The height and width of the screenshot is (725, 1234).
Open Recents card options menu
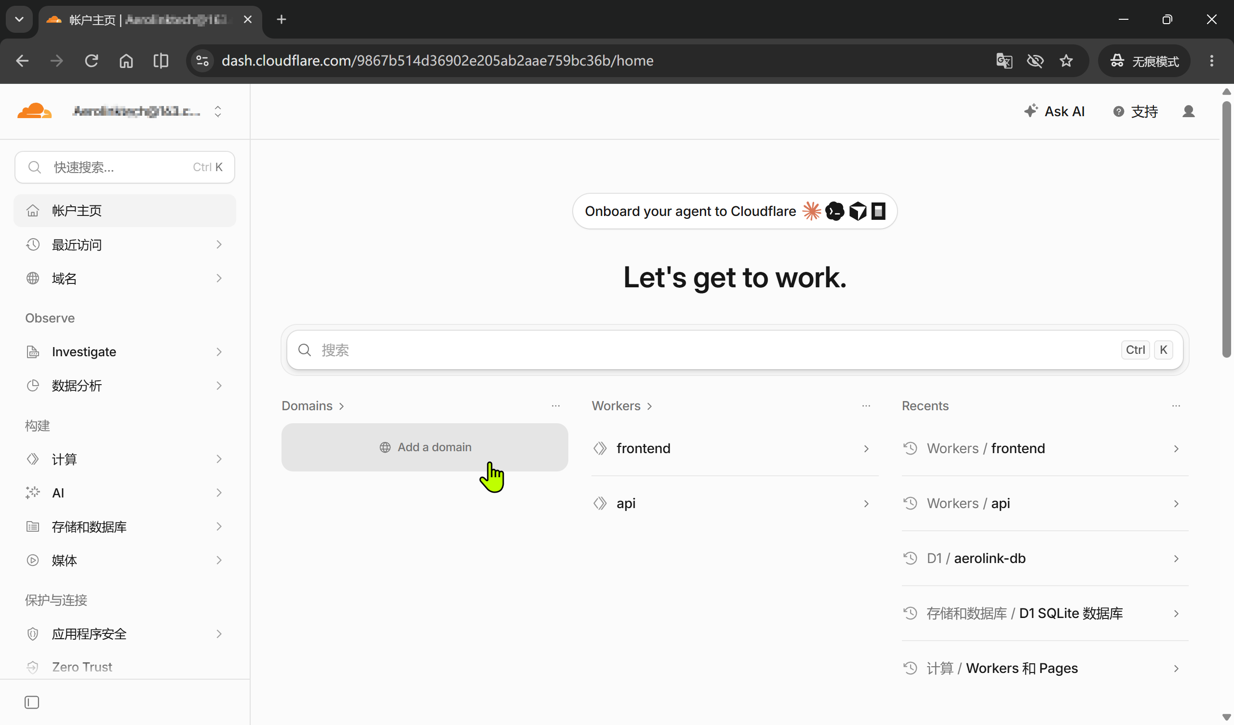pyautogui.click(x=1176, y=405)
